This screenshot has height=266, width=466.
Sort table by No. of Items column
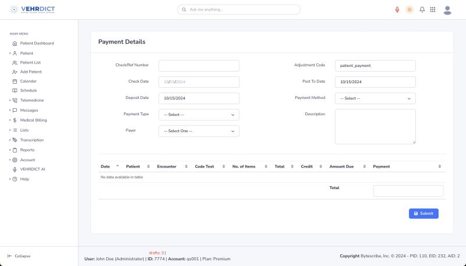(250, 166)
